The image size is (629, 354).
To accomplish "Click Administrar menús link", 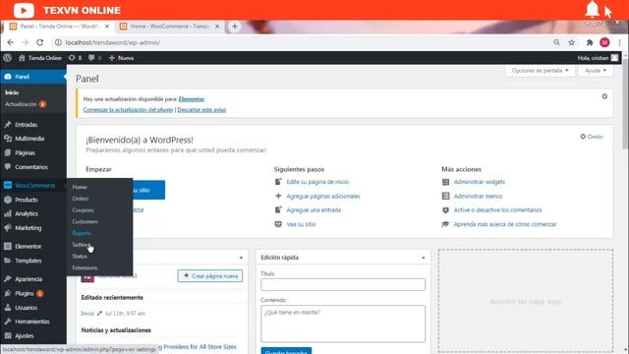I will pyautogui.click(x=479, y=196).
